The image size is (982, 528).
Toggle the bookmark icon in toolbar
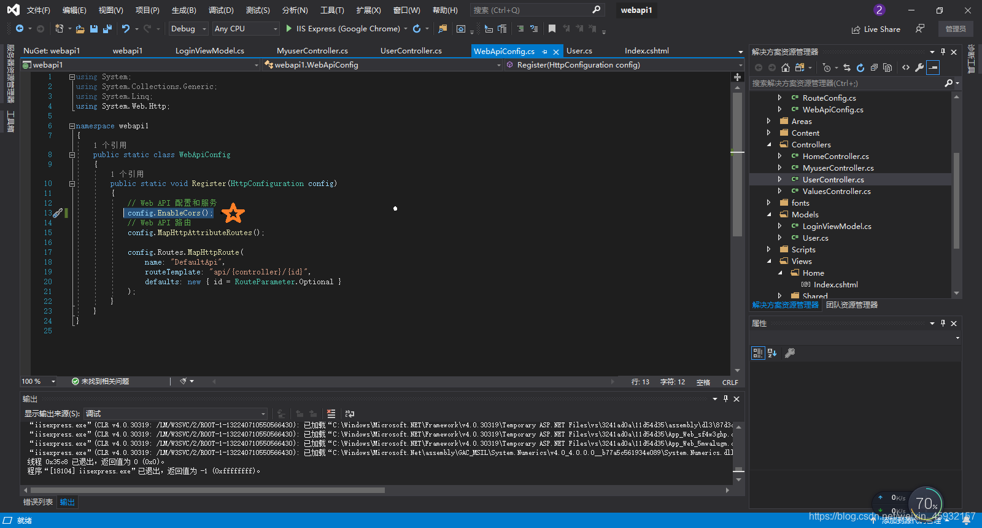(x=552, y=29)
